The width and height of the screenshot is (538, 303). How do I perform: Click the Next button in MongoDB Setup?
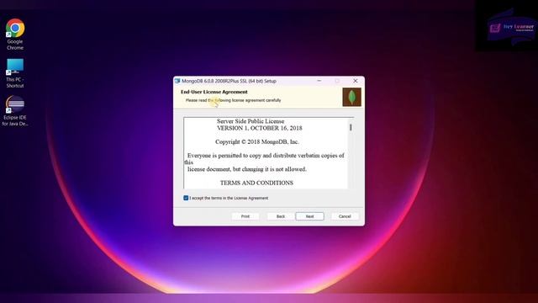(309, 216)
